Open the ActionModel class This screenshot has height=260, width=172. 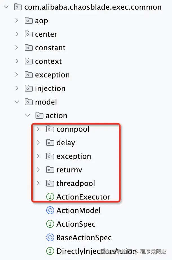tap(78, 211)
